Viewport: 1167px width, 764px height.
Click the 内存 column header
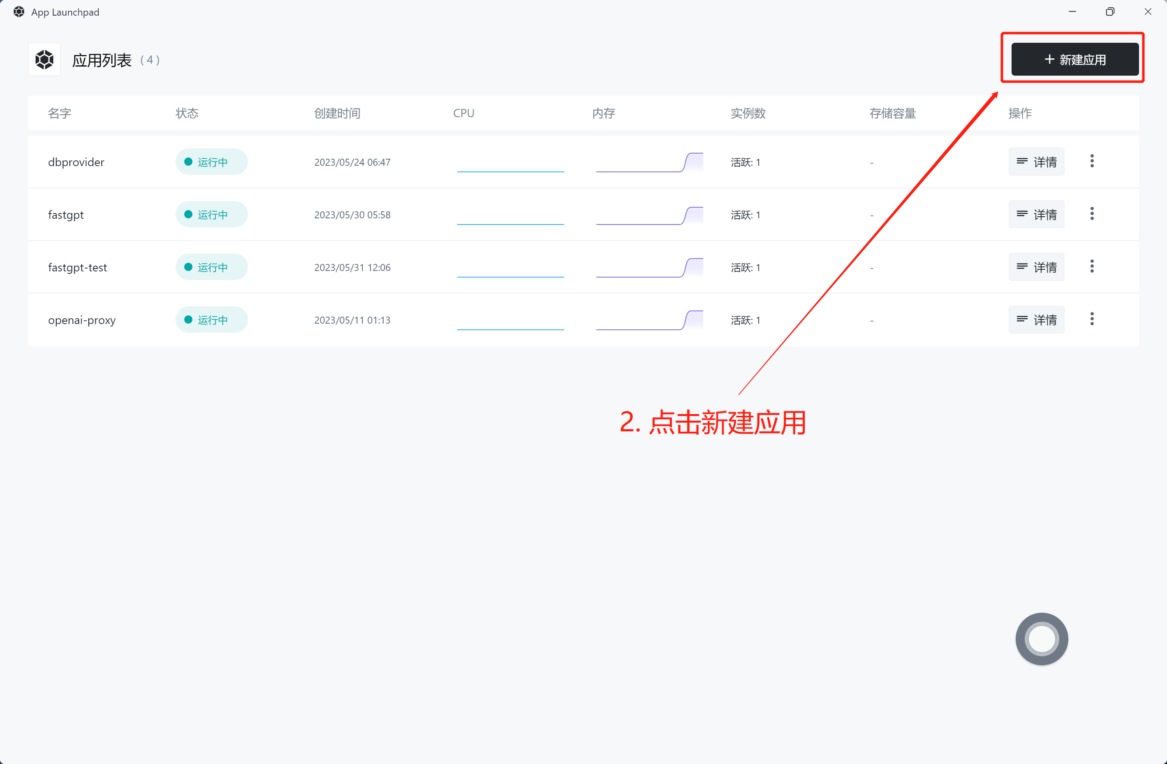[603, 113]
